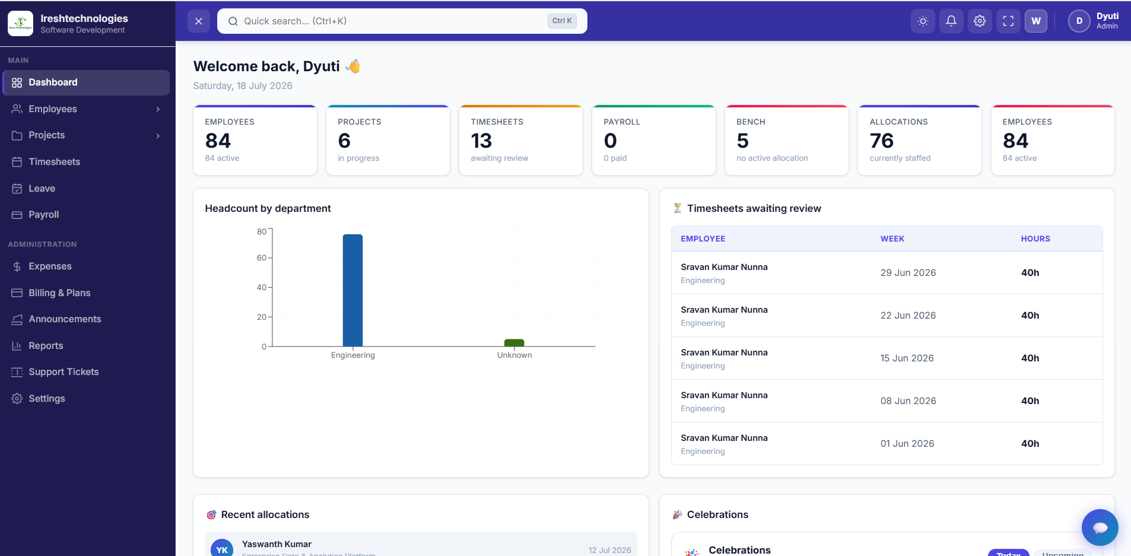Screen dimensions: 1131x556
Task: Select the 29 Jun 2026 timesheet row
Action: click(887, 273)
